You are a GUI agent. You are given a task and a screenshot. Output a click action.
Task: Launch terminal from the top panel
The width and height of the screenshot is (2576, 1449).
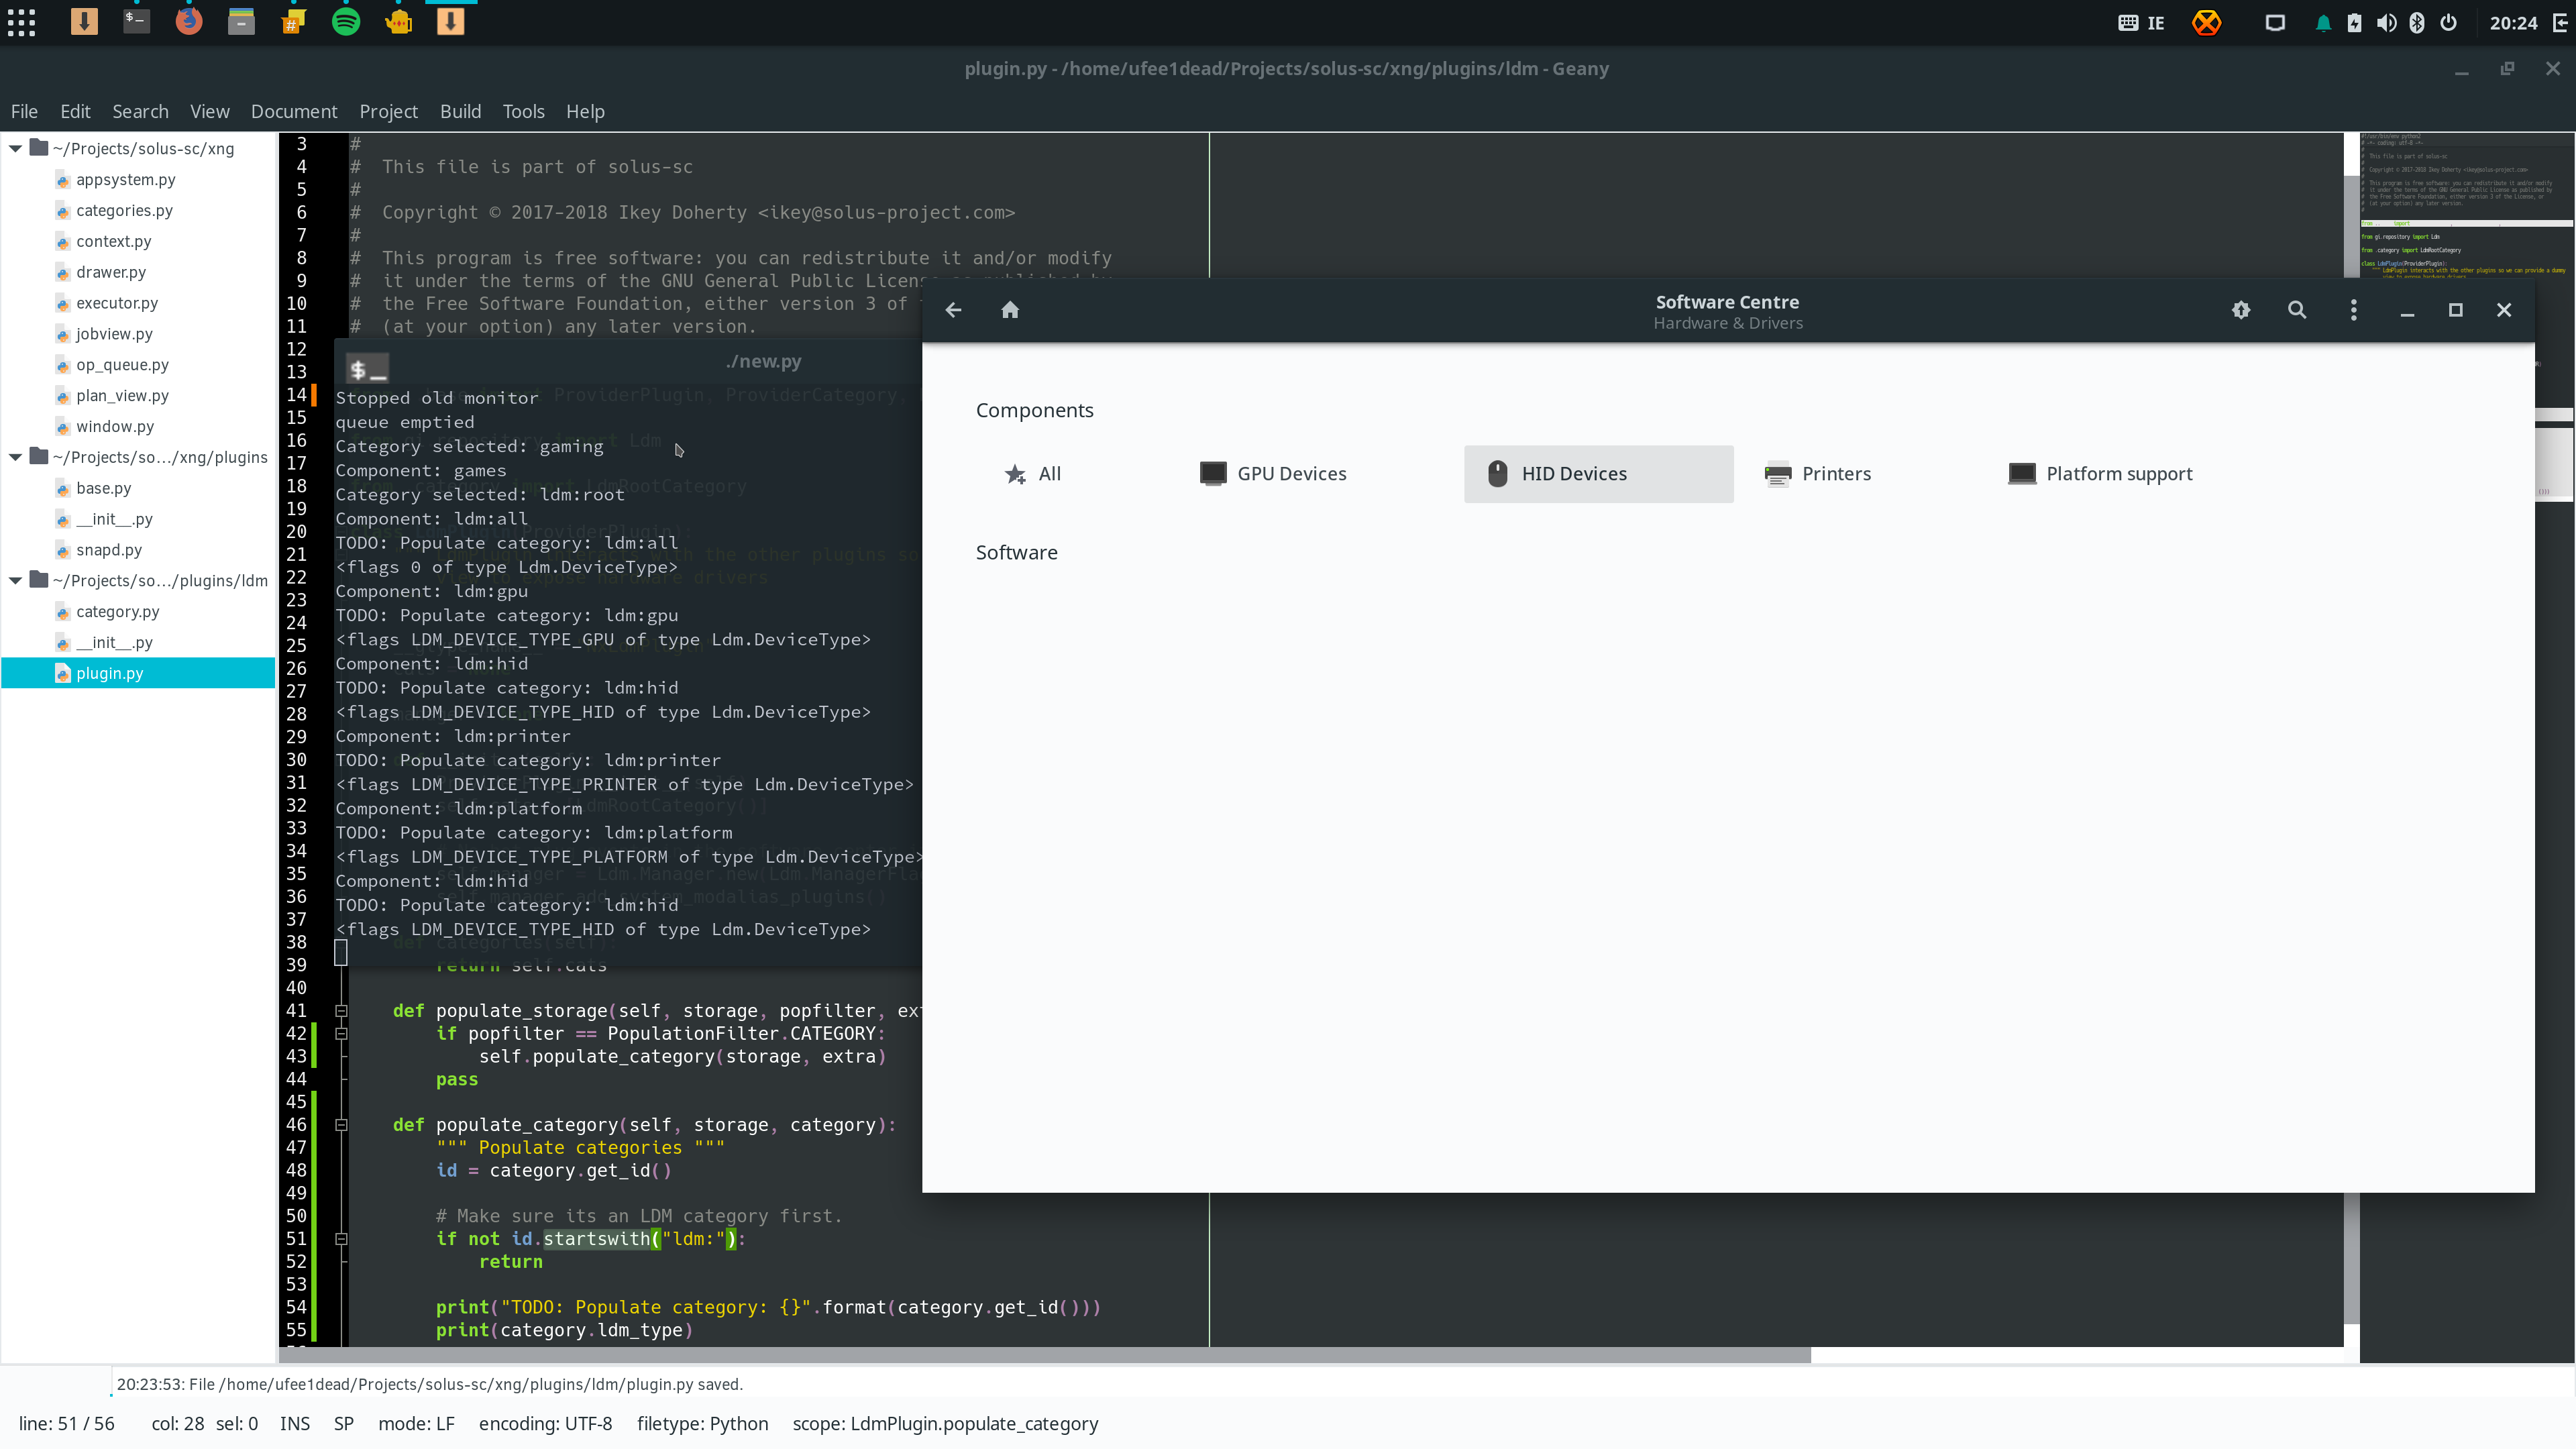(136, 21)
